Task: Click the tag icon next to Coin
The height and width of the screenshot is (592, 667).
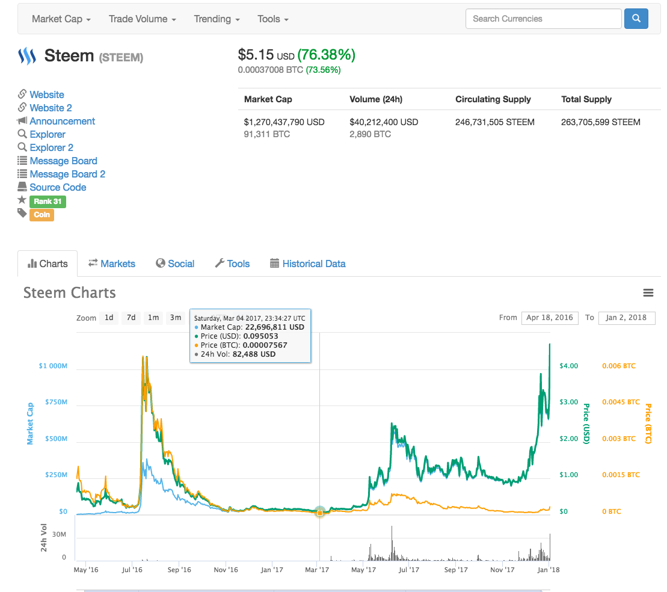Action: coord(22,213)
